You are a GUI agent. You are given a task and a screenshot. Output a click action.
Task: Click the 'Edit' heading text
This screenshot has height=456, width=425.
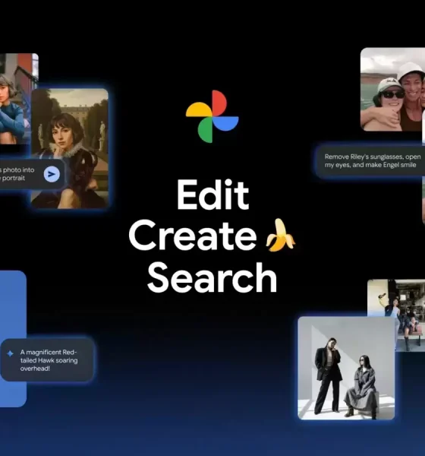(x=212, y=195)
